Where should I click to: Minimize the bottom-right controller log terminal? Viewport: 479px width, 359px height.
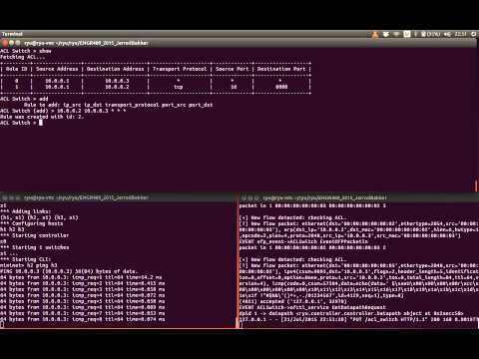coord(250,197)
